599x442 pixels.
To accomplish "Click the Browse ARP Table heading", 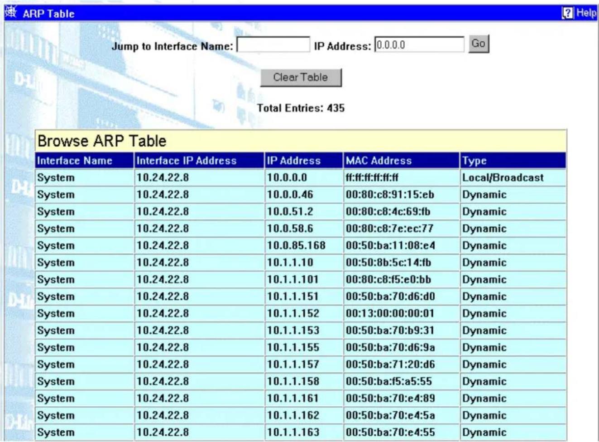I will tap(102, 141).
